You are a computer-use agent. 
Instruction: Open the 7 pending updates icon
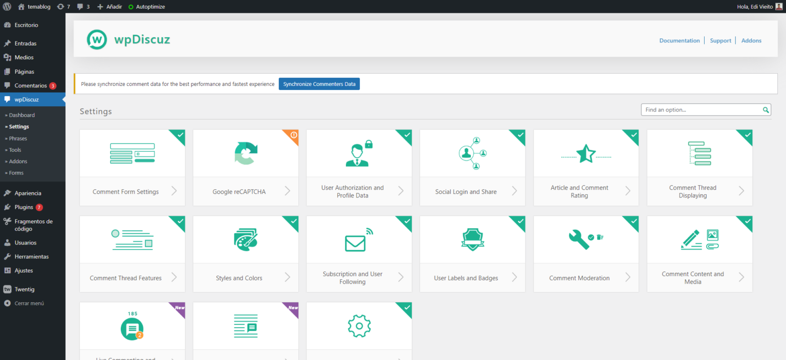pos(63,7)
